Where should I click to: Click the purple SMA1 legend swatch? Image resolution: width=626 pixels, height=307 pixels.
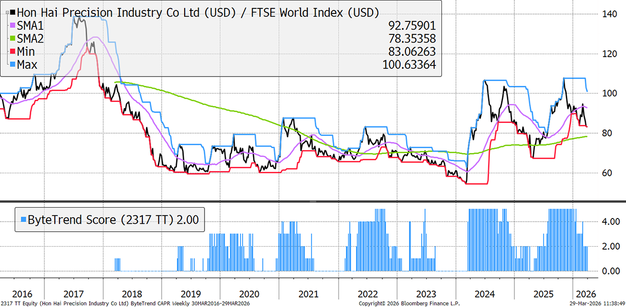click(x=13, y=25)
